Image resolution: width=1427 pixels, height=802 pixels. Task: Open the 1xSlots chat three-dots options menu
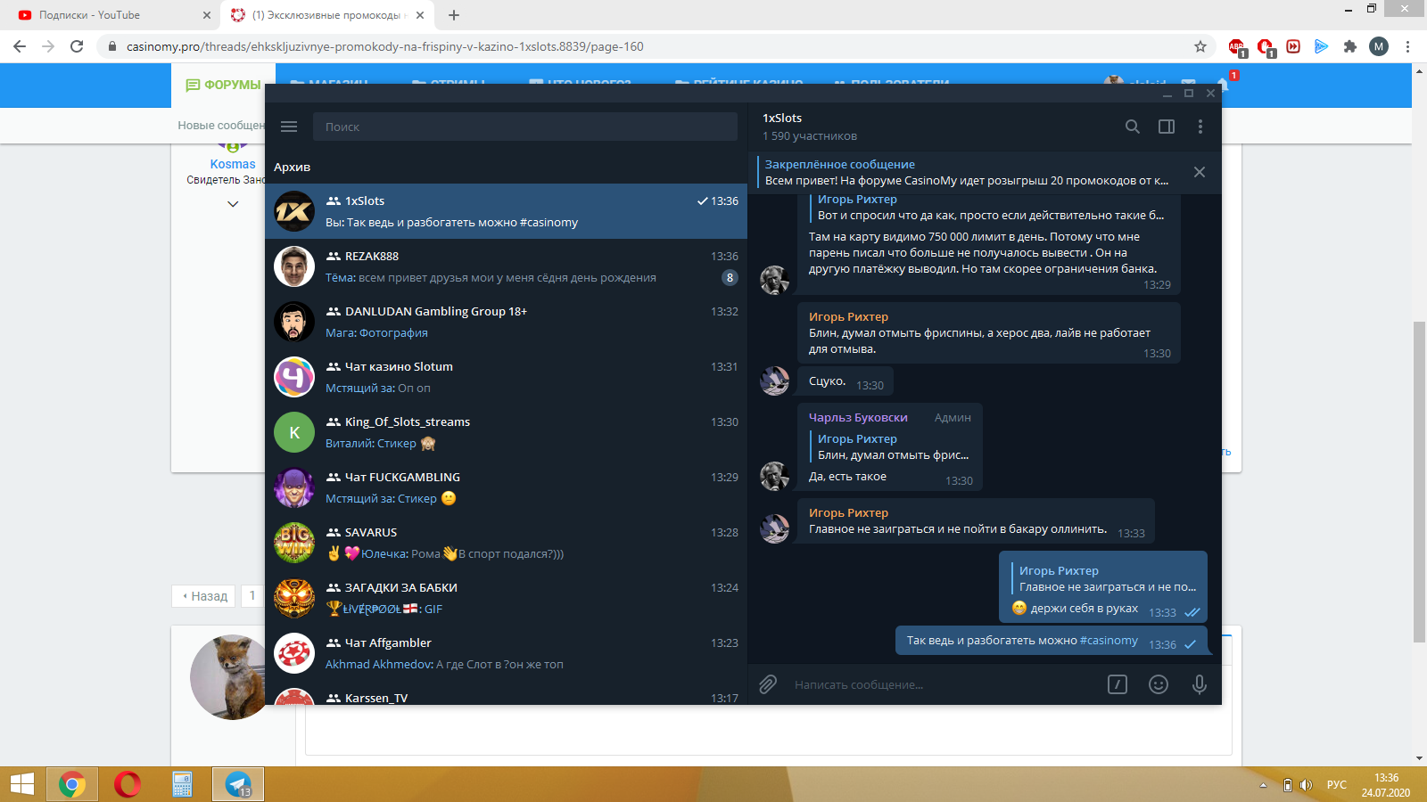click(x=1200, y=127)
